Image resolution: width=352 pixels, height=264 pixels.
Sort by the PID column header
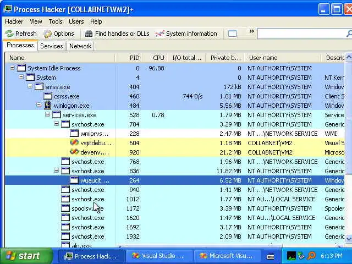[x=129, y=58]
